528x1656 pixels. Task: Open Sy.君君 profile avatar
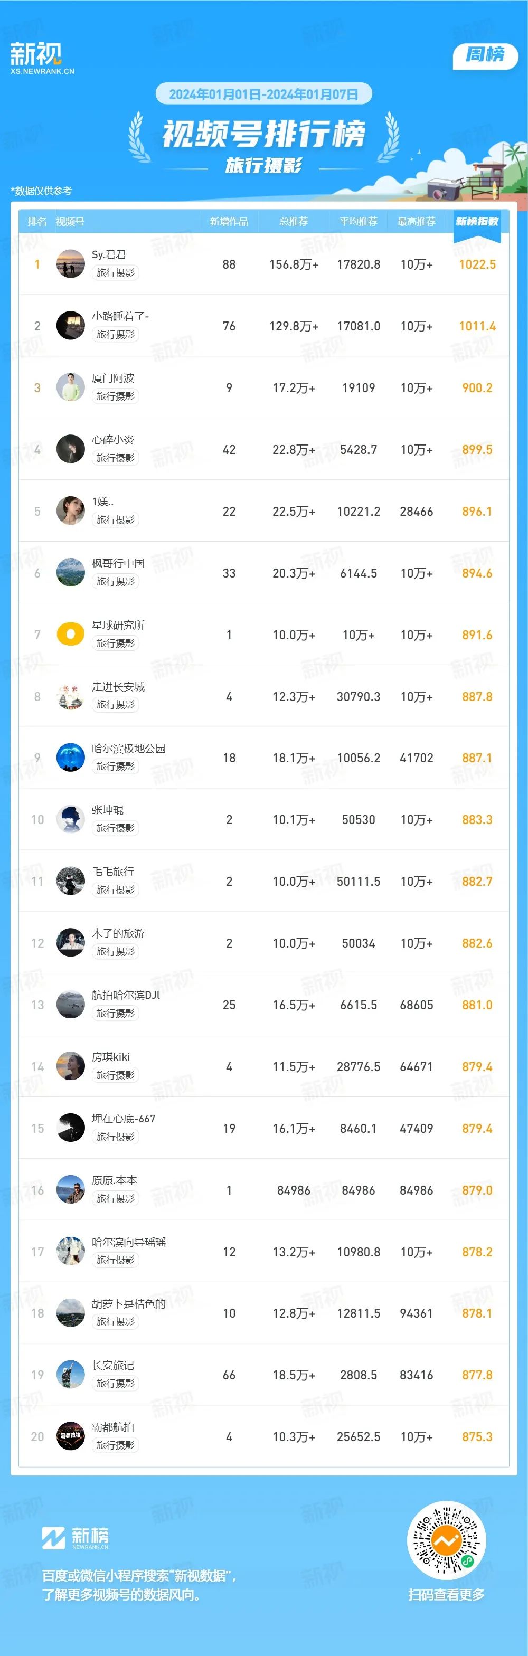coord(71,264)
